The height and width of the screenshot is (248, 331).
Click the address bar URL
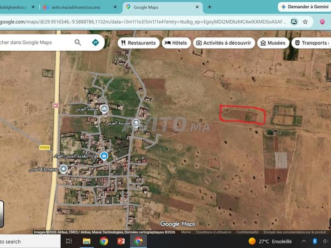pos(143,21)
